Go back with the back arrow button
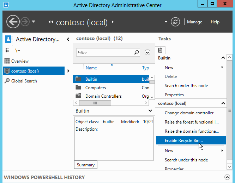 [13, 22]
